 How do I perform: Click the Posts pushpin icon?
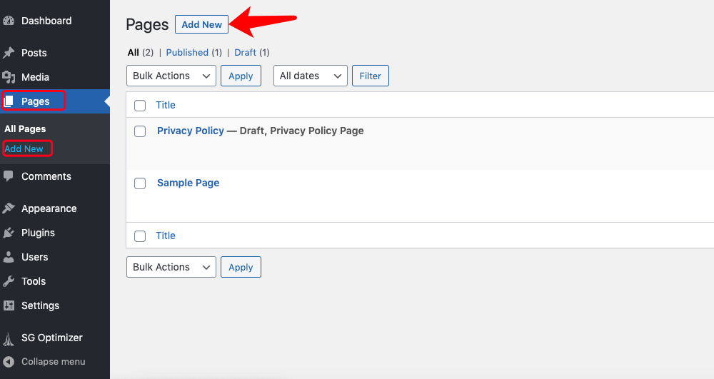coord(9,53)
